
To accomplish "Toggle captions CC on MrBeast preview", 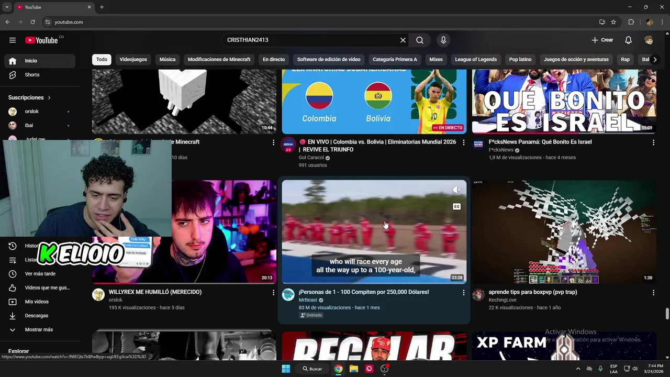I will coord(456,207).
